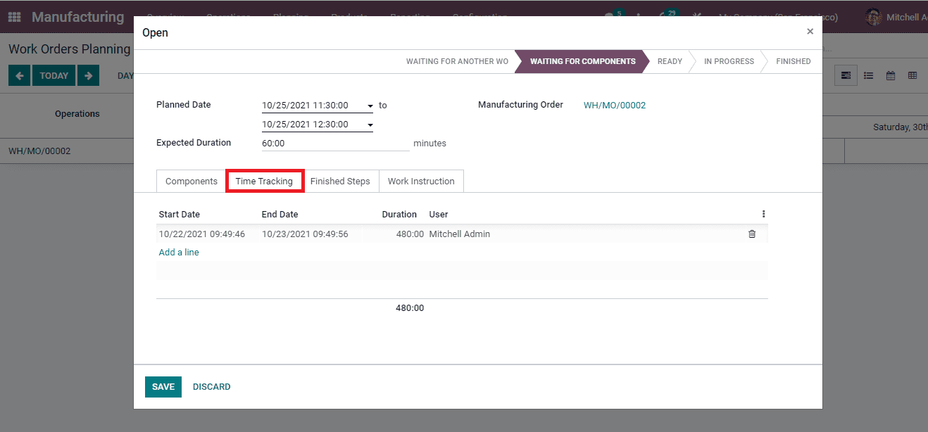Open the Work Instruction tab
The width and height of the screenshot is (928, 432).
(x=421, y=181)
